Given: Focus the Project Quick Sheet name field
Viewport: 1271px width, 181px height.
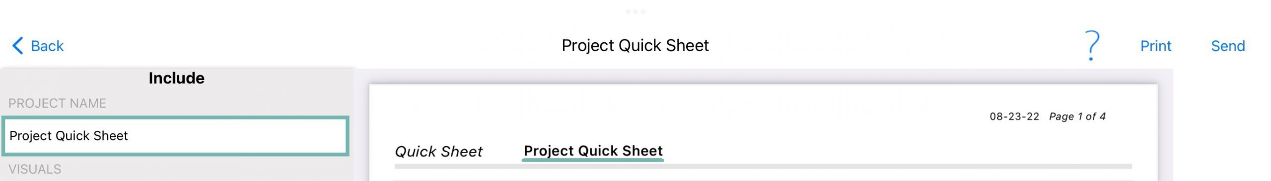Looking at the screenshot, I should (175, 136).
